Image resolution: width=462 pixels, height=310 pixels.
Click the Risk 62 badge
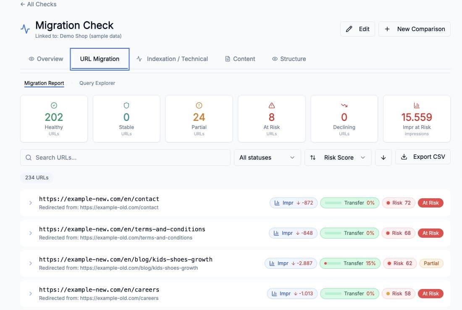click(x=400, y=263)
